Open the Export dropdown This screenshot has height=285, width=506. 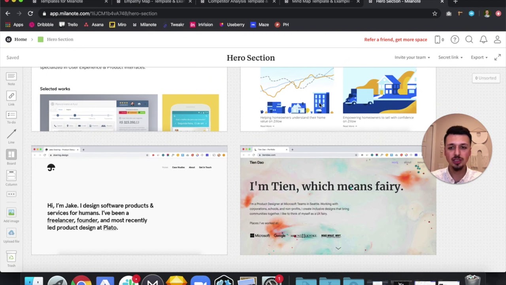coord(479,57)
